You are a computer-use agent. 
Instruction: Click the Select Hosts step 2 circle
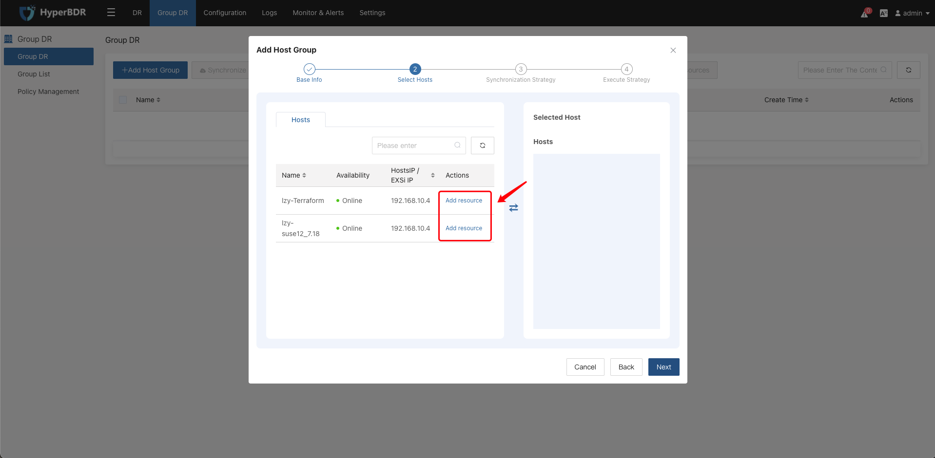[x=415, y=69]
